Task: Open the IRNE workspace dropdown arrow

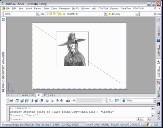Action: [x=38, y=14]
